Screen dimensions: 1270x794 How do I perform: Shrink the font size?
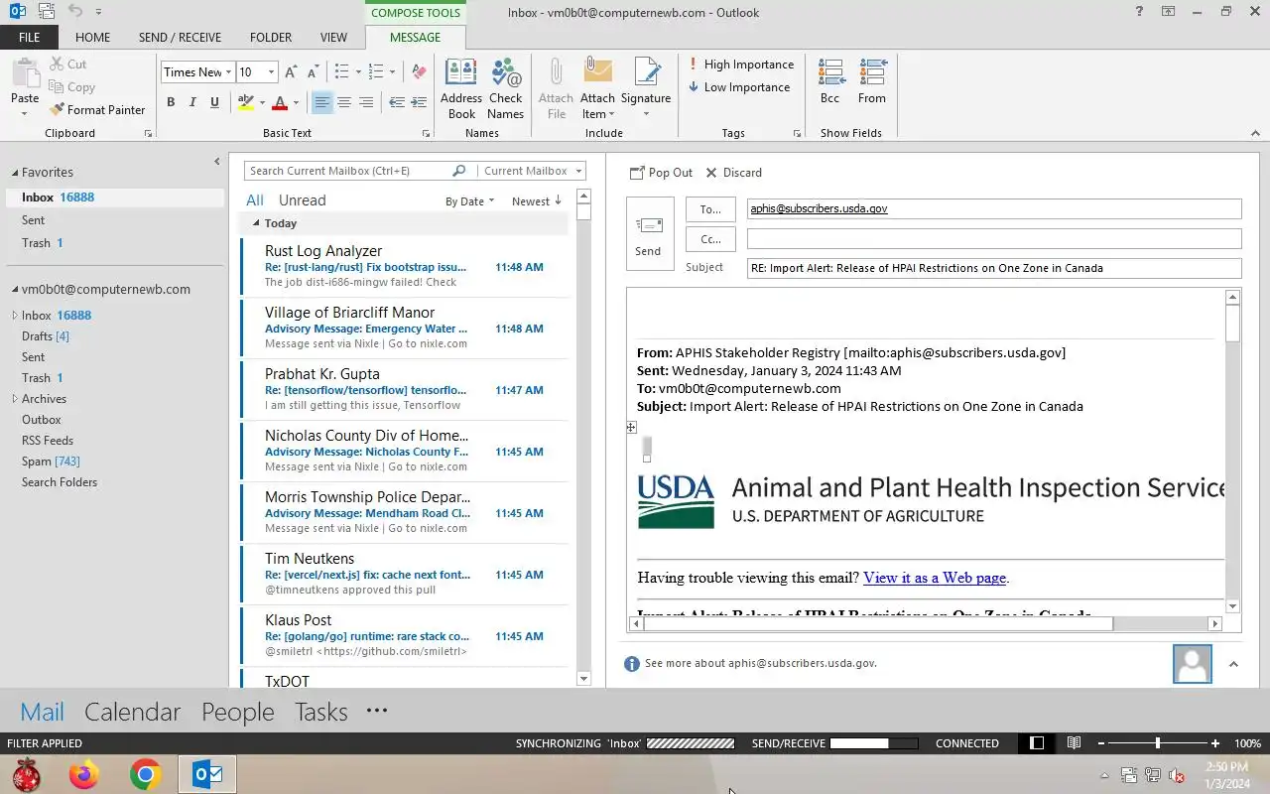tap(313, 71)
